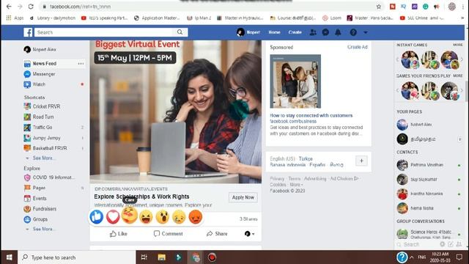Image resolution: width=469 pixels, height=264 pixels.
Task: Click Like button on post
Action: pyautogui.click(x=118, y=234)
